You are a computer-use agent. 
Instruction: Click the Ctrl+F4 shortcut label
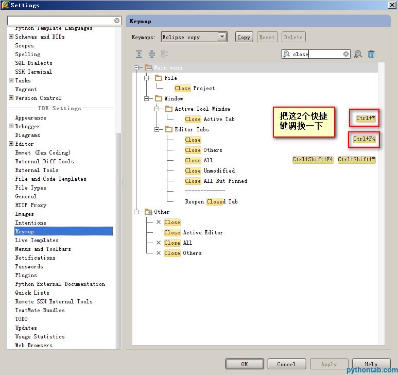tap(364, 139)
